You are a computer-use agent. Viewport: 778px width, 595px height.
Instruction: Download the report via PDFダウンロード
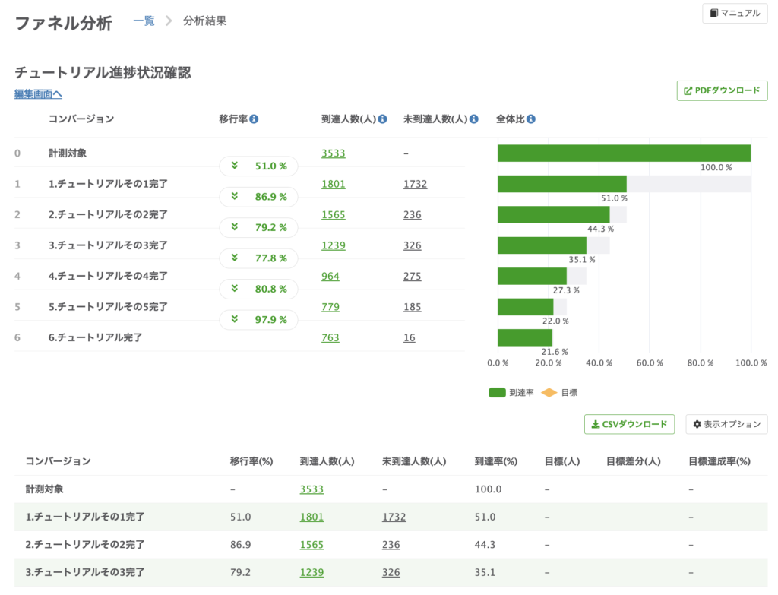click(722, 91)
